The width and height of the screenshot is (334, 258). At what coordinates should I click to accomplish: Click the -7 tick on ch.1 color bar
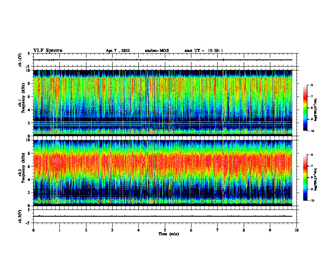click(311, 97)
